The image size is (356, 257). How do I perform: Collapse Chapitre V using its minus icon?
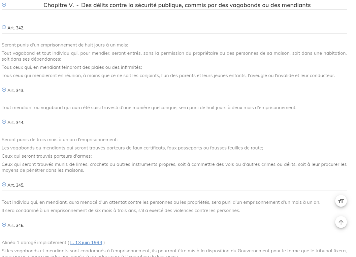4,5
